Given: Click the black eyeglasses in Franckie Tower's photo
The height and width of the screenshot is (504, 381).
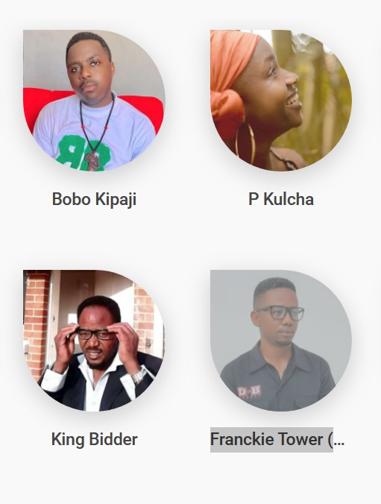Looking at the screenshot, I should pyautogui.click(x=280, y=312).
